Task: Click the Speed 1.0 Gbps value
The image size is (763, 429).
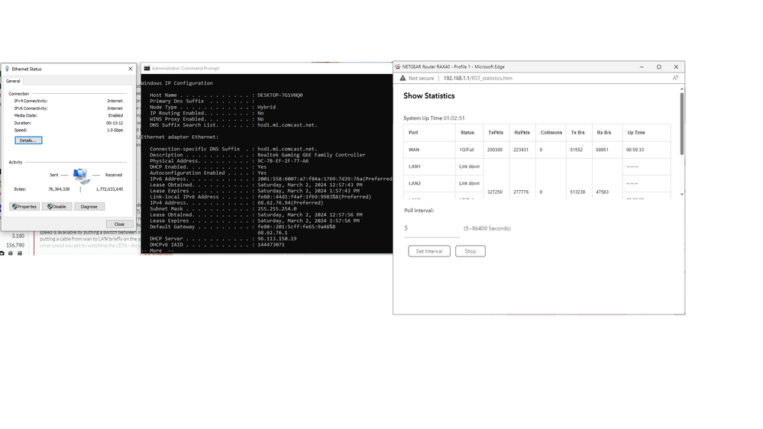Action: (115, 131)
